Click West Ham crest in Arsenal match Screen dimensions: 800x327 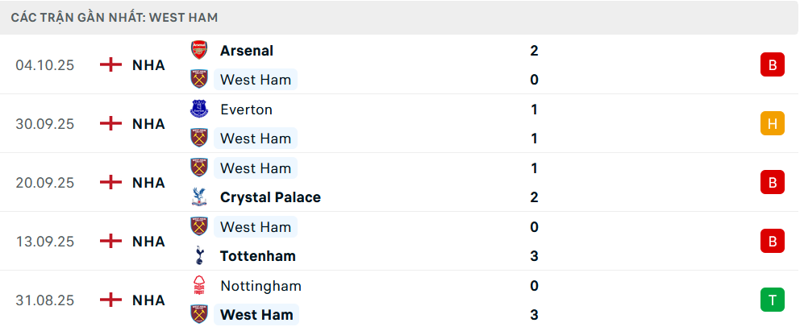[198, 79]
